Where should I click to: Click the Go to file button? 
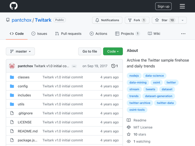(x=90, y=51)
